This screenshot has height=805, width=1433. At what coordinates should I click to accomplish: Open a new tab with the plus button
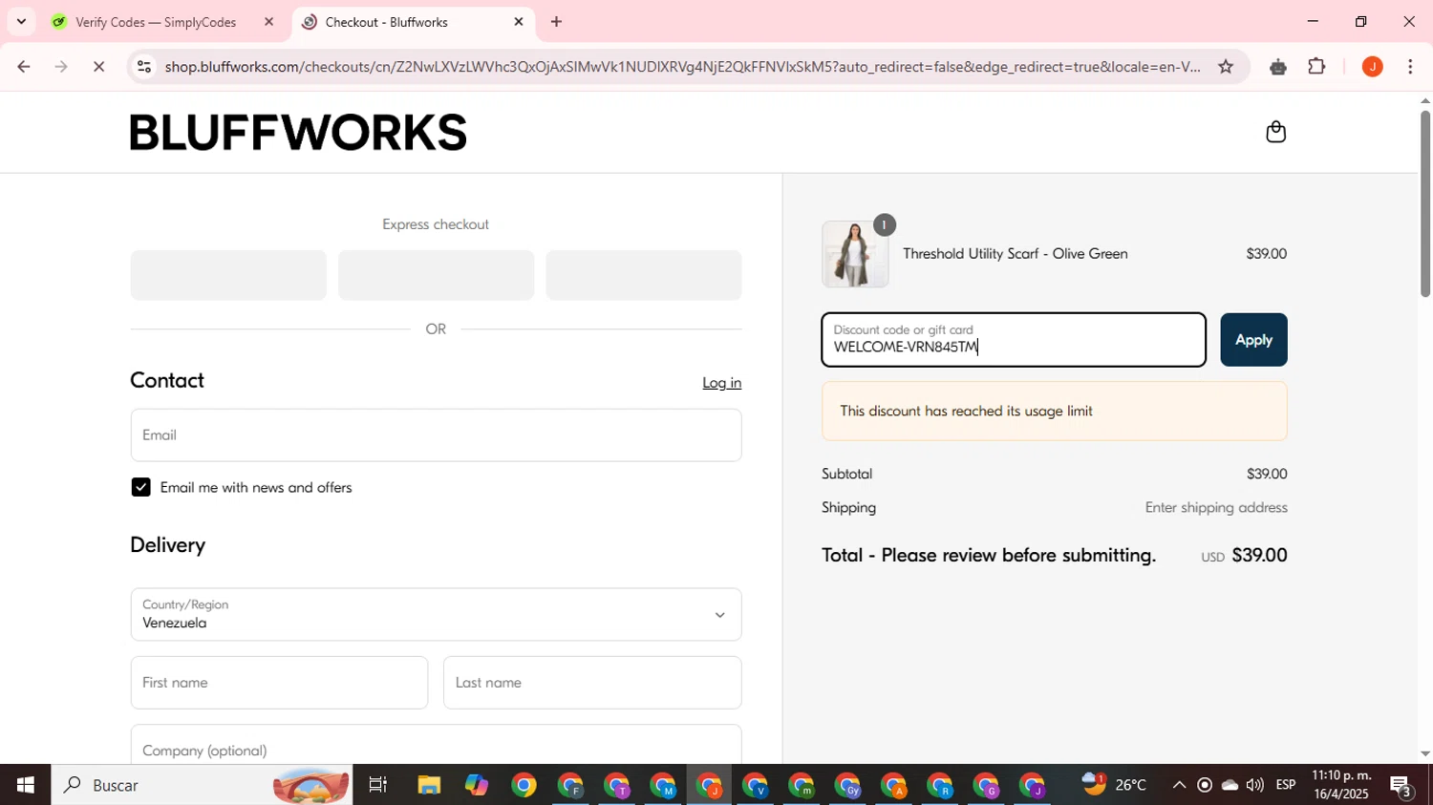[557, 22]
